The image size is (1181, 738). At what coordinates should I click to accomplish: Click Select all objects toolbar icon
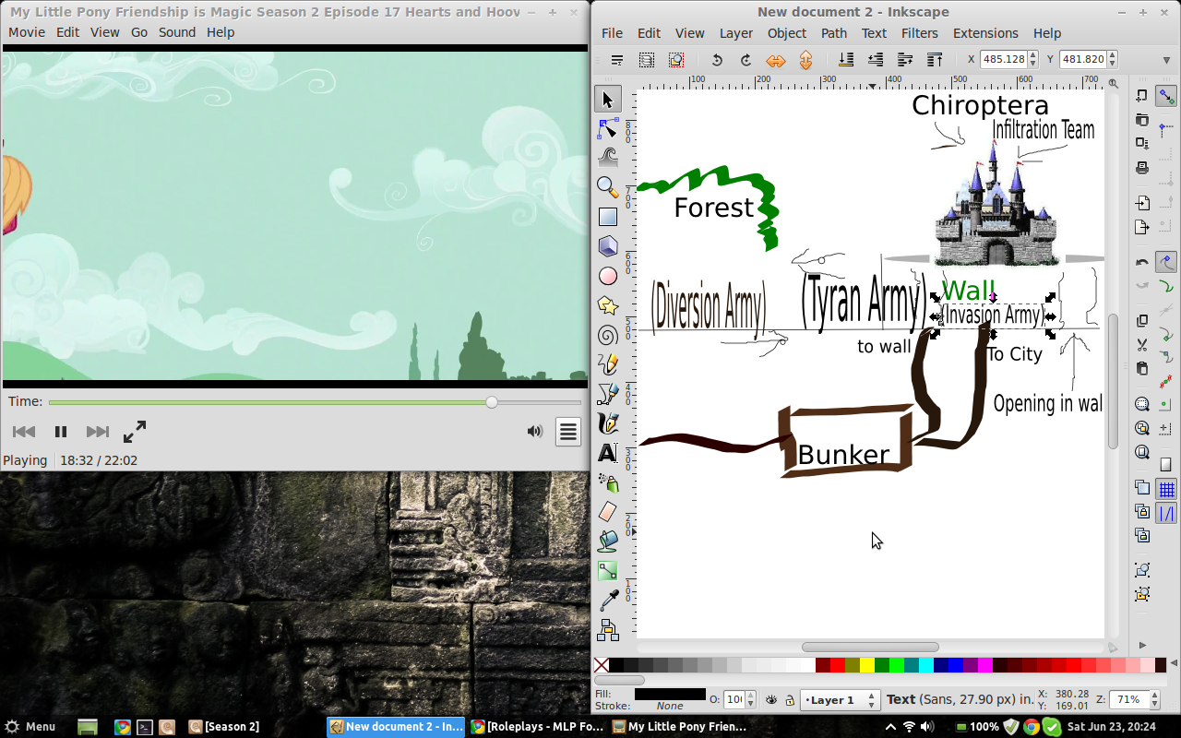[x=617, y=60]
